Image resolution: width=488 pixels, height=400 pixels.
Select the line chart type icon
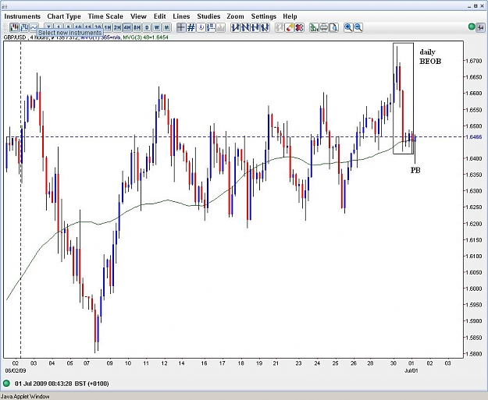pos(34,27)
